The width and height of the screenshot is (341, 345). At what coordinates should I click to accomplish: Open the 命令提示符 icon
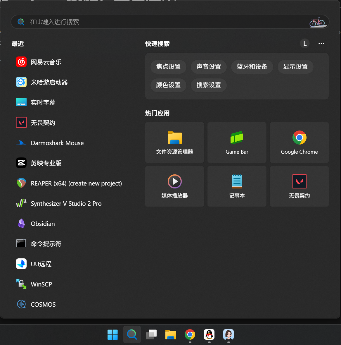tap(21, 243)
